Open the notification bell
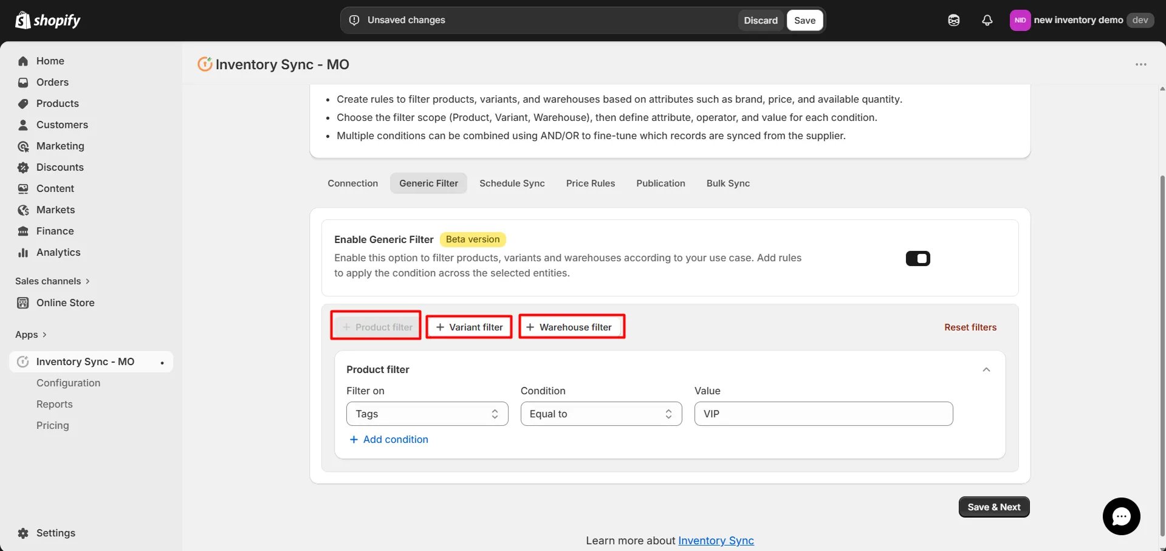 pos(986,20)
